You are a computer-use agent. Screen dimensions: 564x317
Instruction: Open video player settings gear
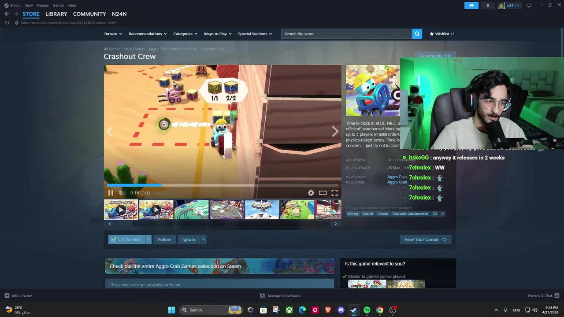pyautogui.click(x=311, y=193)
